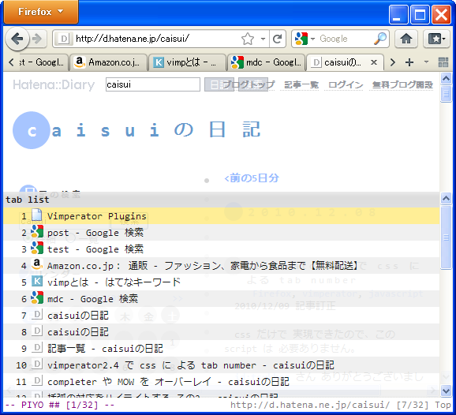Click the Amazon icon in tab list
This screenshot has width=456, height=415.
pos(37,265)
